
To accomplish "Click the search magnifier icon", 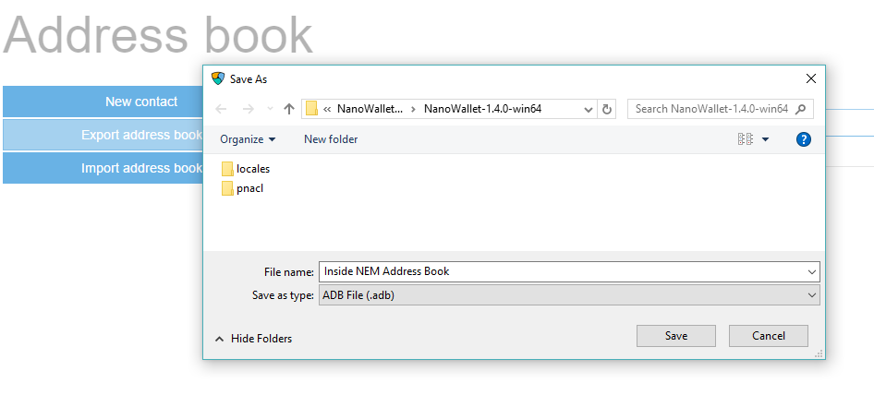I will 800,109.
